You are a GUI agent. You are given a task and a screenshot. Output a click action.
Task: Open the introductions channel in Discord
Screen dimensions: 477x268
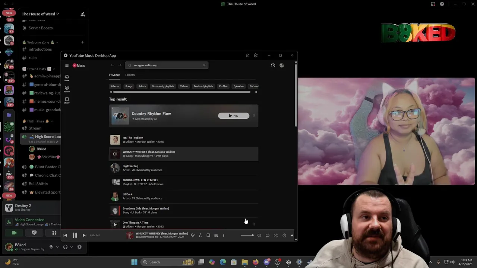point(40,49)
